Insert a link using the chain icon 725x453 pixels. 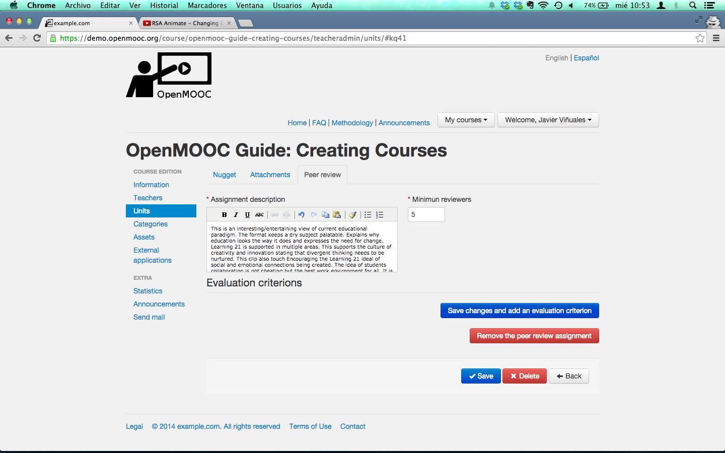tap(275, 214)
